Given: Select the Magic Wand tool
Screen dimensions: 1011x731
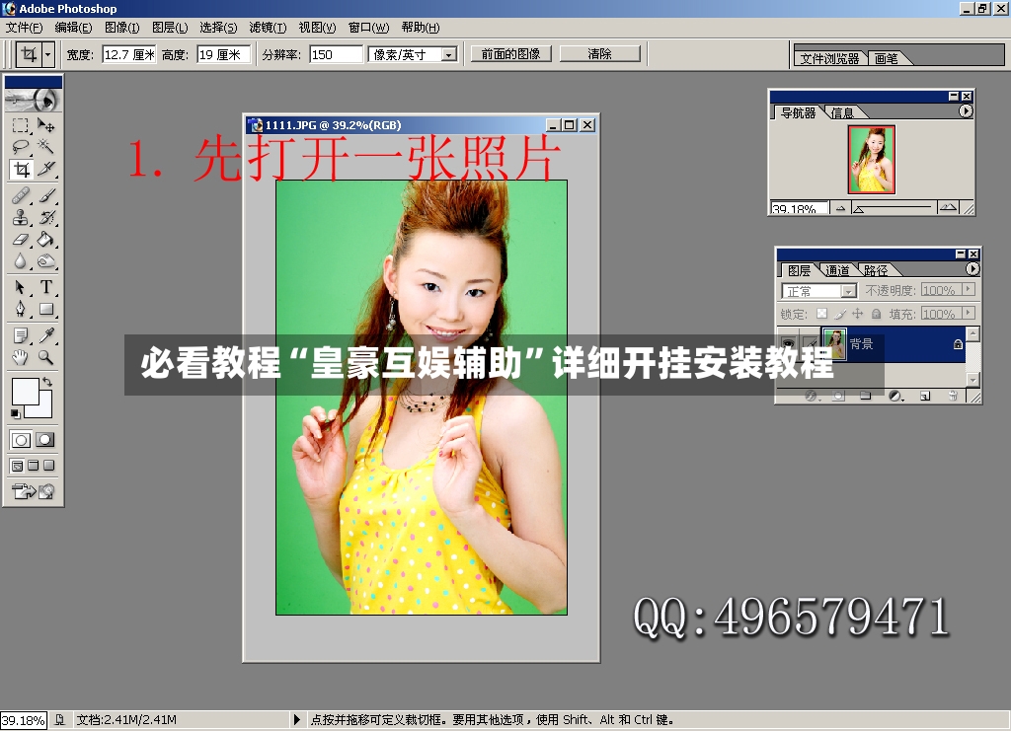Looking at the screenshot, I should 45,147.
